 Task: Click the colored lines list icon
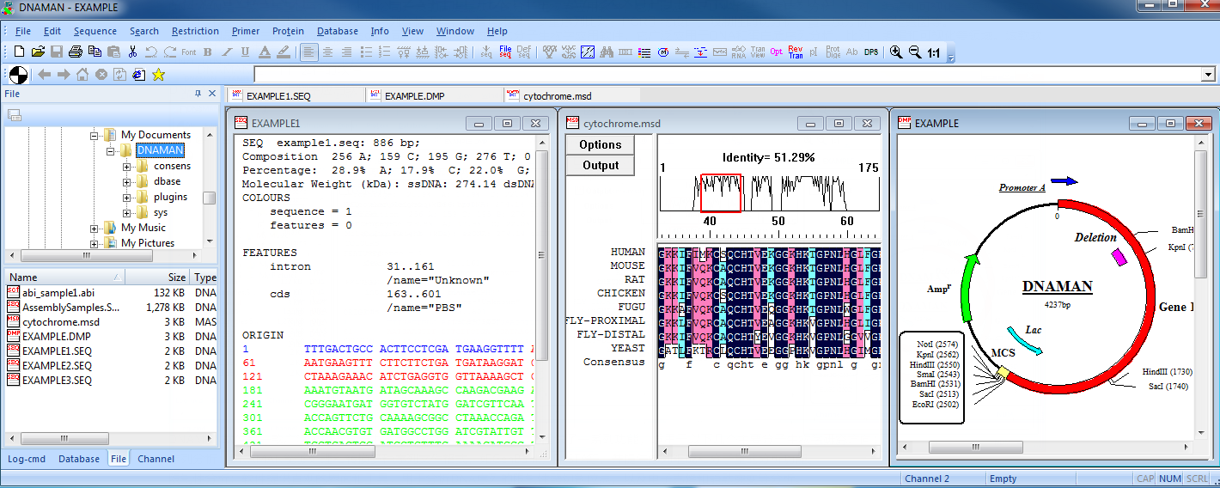[644, 52]
